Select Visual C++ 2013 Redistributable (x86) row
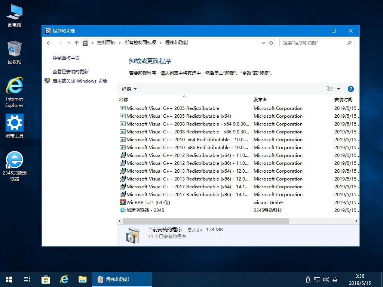383x287 pixels. click(x=238, y=179)
